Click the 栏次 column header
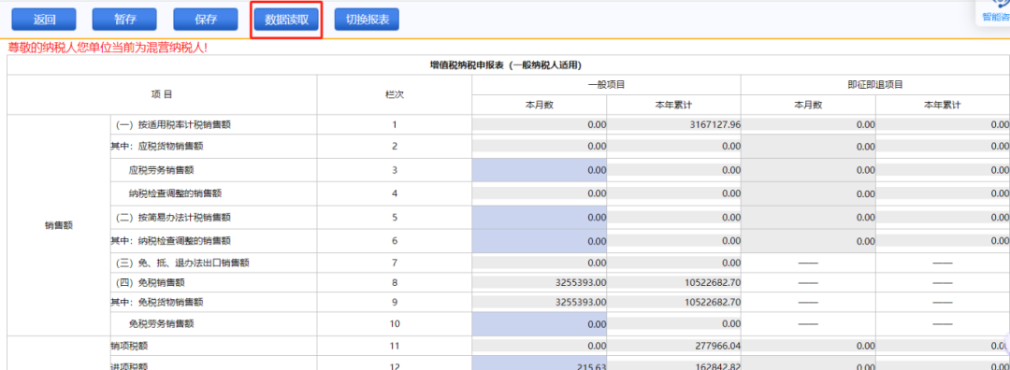 [x=395, y=94]
